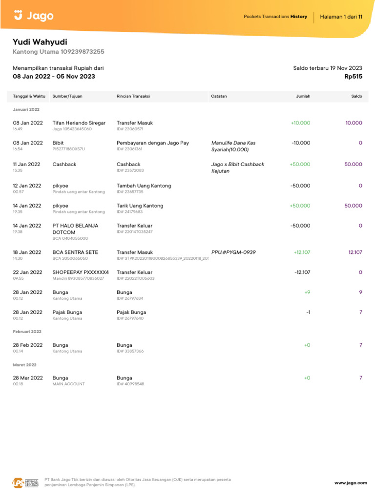Click the Sumber/Tujuan column header

tap(67, 96)
